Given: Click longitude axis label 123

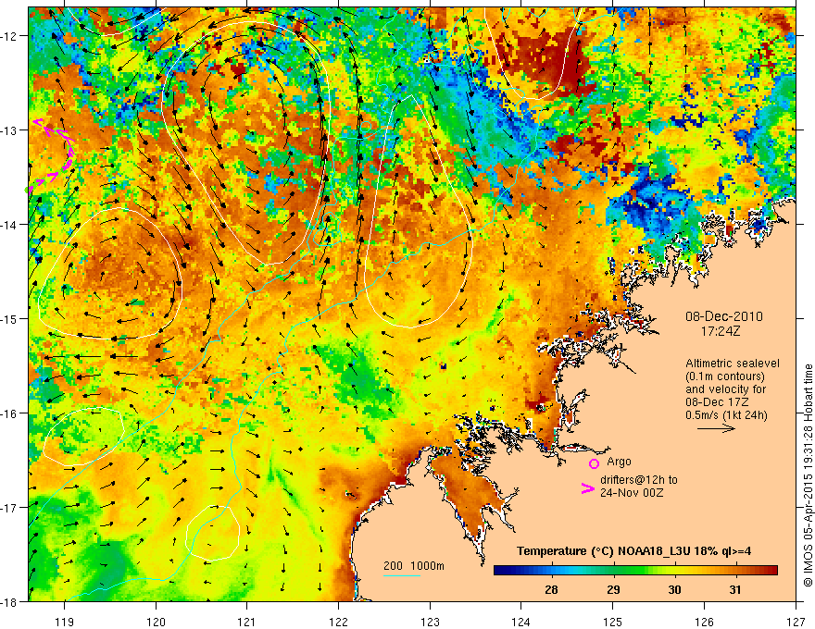Looking at the screenshot, I should click(430, 622).
